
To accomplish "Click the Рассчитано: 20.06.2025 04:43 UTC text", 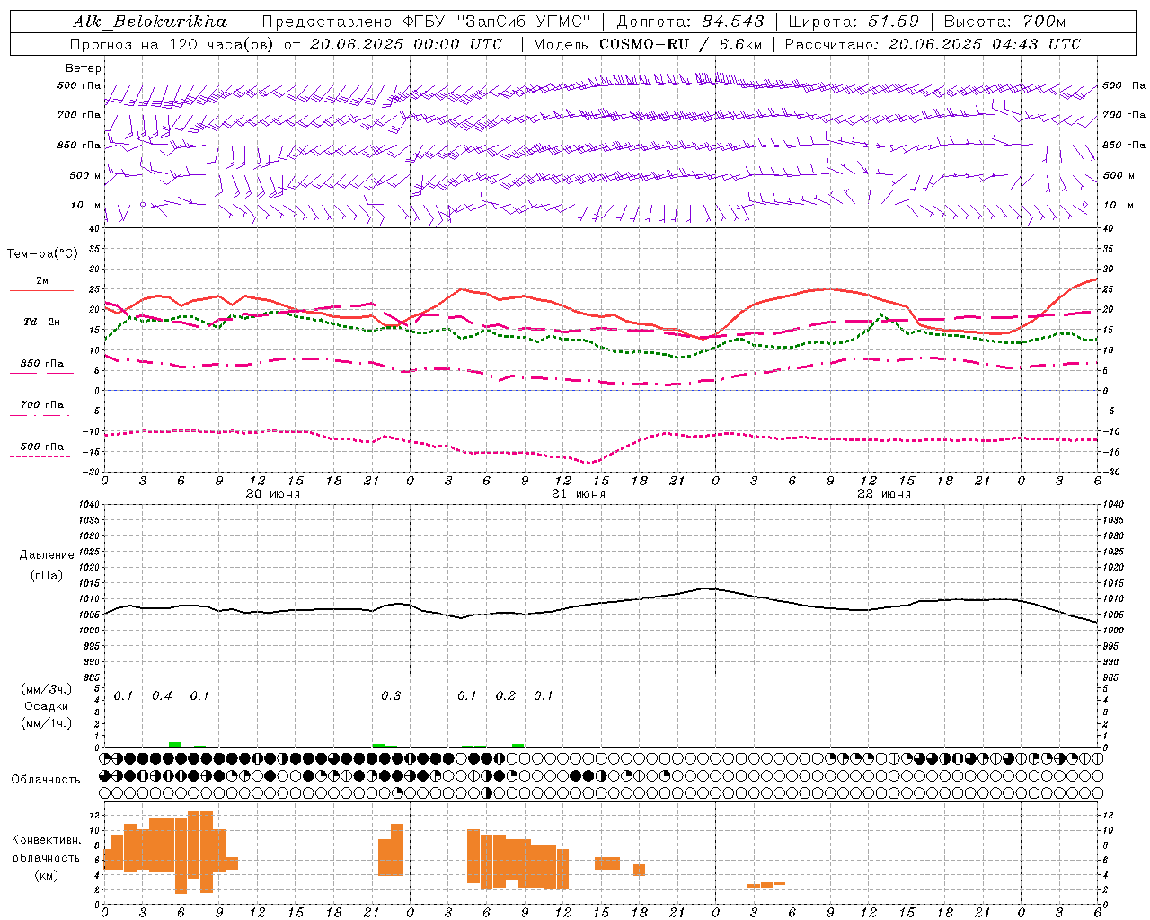I will click(x=933, y=44).
